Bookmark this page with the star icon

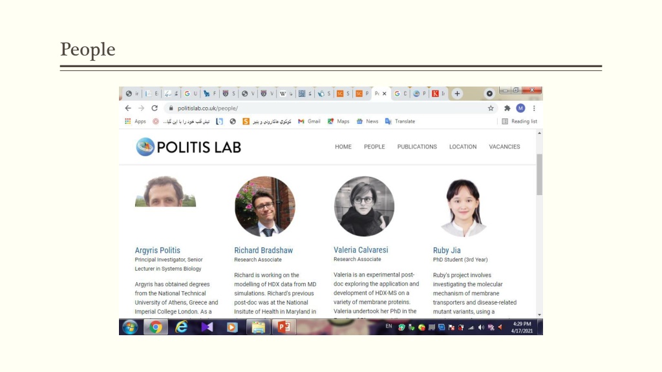click(491, 108)
